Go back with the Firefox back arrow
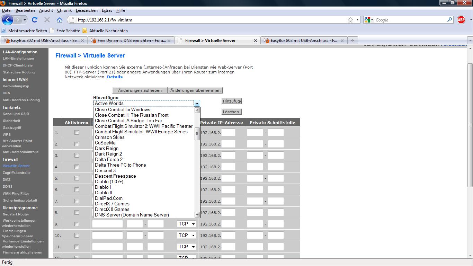473x266 pixels. (7, 20)
